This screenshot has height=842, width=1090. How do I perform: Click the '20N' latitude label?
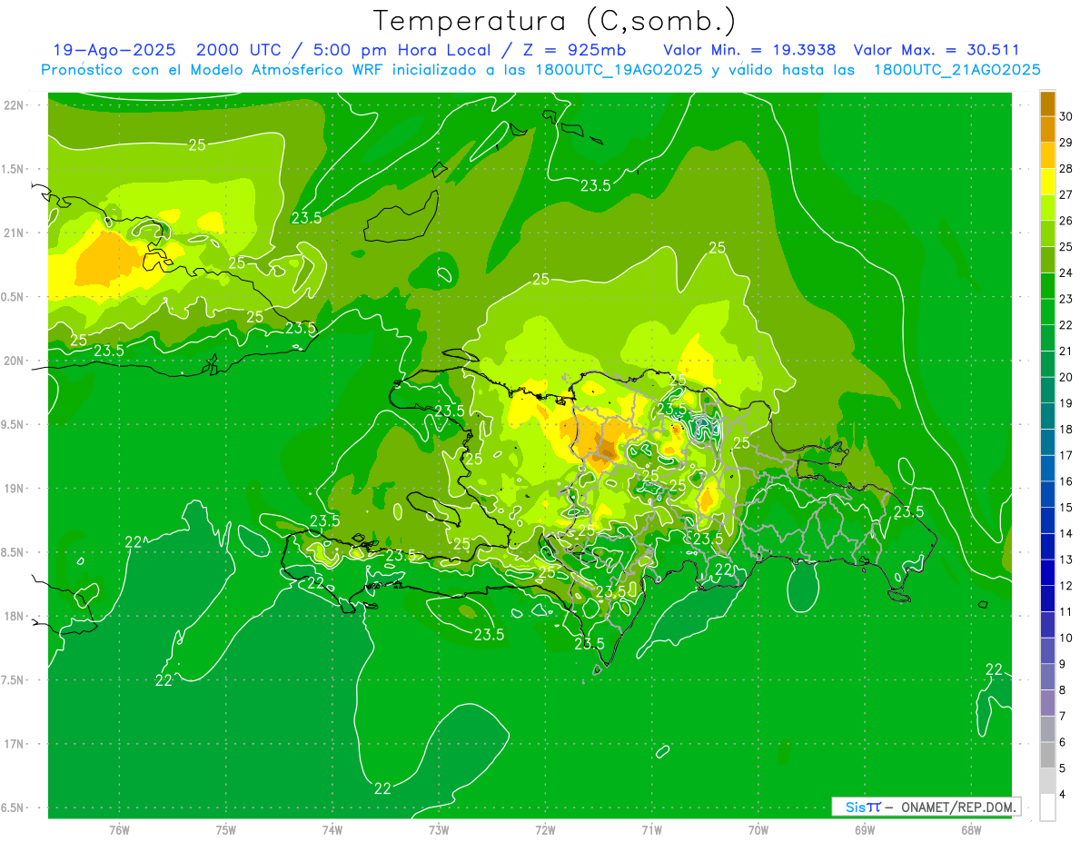tap(15, 361)
